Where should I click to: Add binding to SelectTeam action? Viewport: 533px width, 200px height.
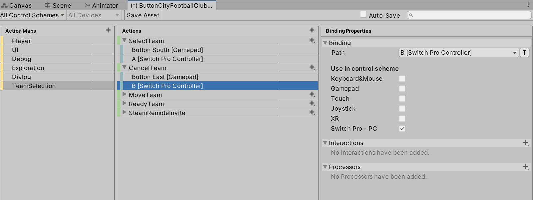312,41
